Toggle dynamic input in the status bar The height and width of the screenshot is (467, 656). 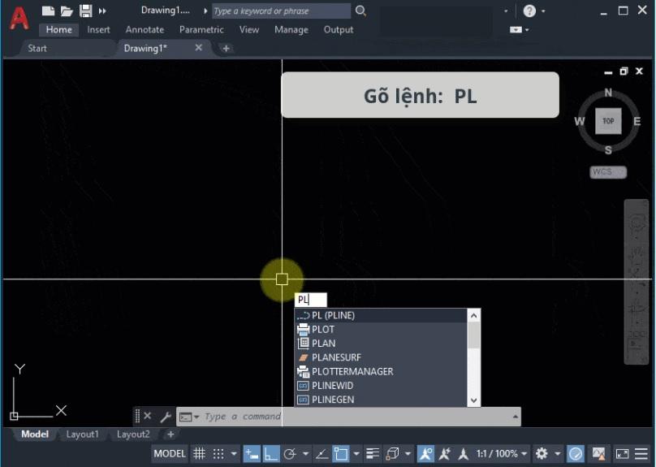[x=252, y=453]
